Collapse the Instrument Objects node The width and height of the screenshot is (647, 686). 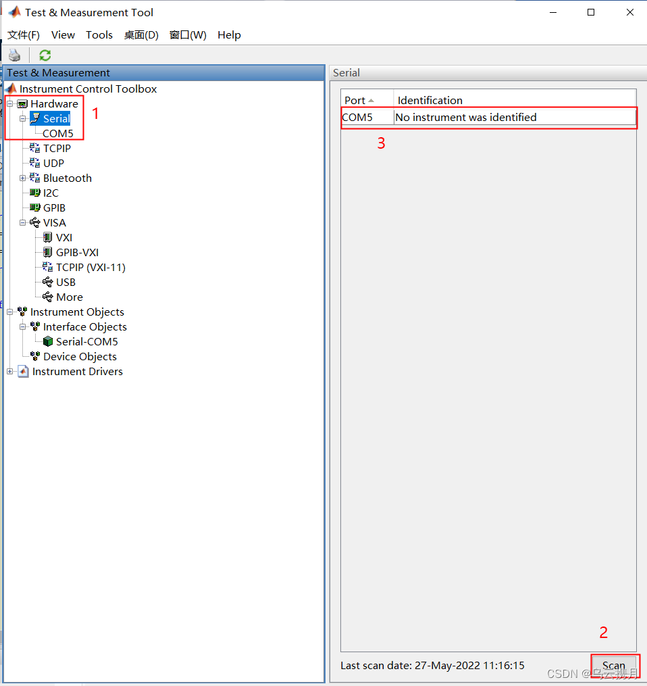point(9,312)
